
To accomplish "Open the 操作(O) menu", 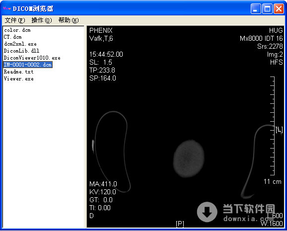I will coord(42,20).
